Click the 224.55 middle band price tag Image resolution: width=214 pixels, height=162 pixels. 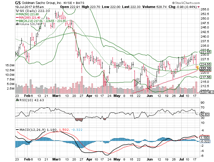point(205,64)
